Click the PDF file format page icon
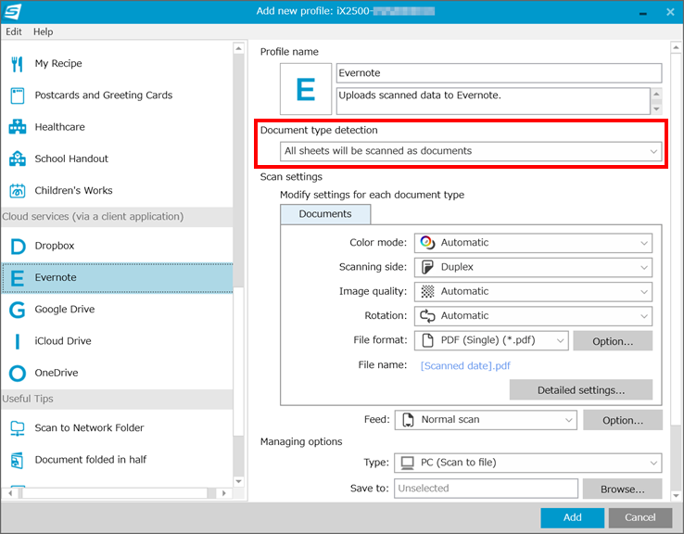The width and height of the screenshot is (684, 534). pyautogui.click(x=427, y=340)
